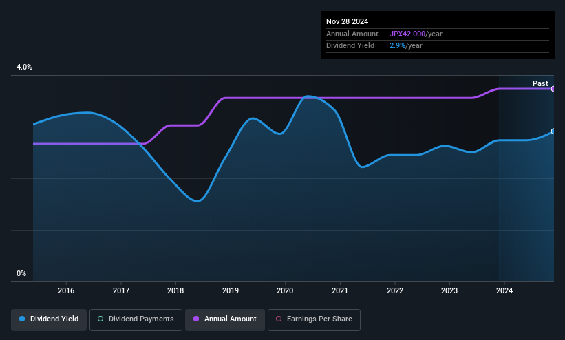Click the Past label on chart
Viewport: 565px width, 340px height.
[540, 83]
